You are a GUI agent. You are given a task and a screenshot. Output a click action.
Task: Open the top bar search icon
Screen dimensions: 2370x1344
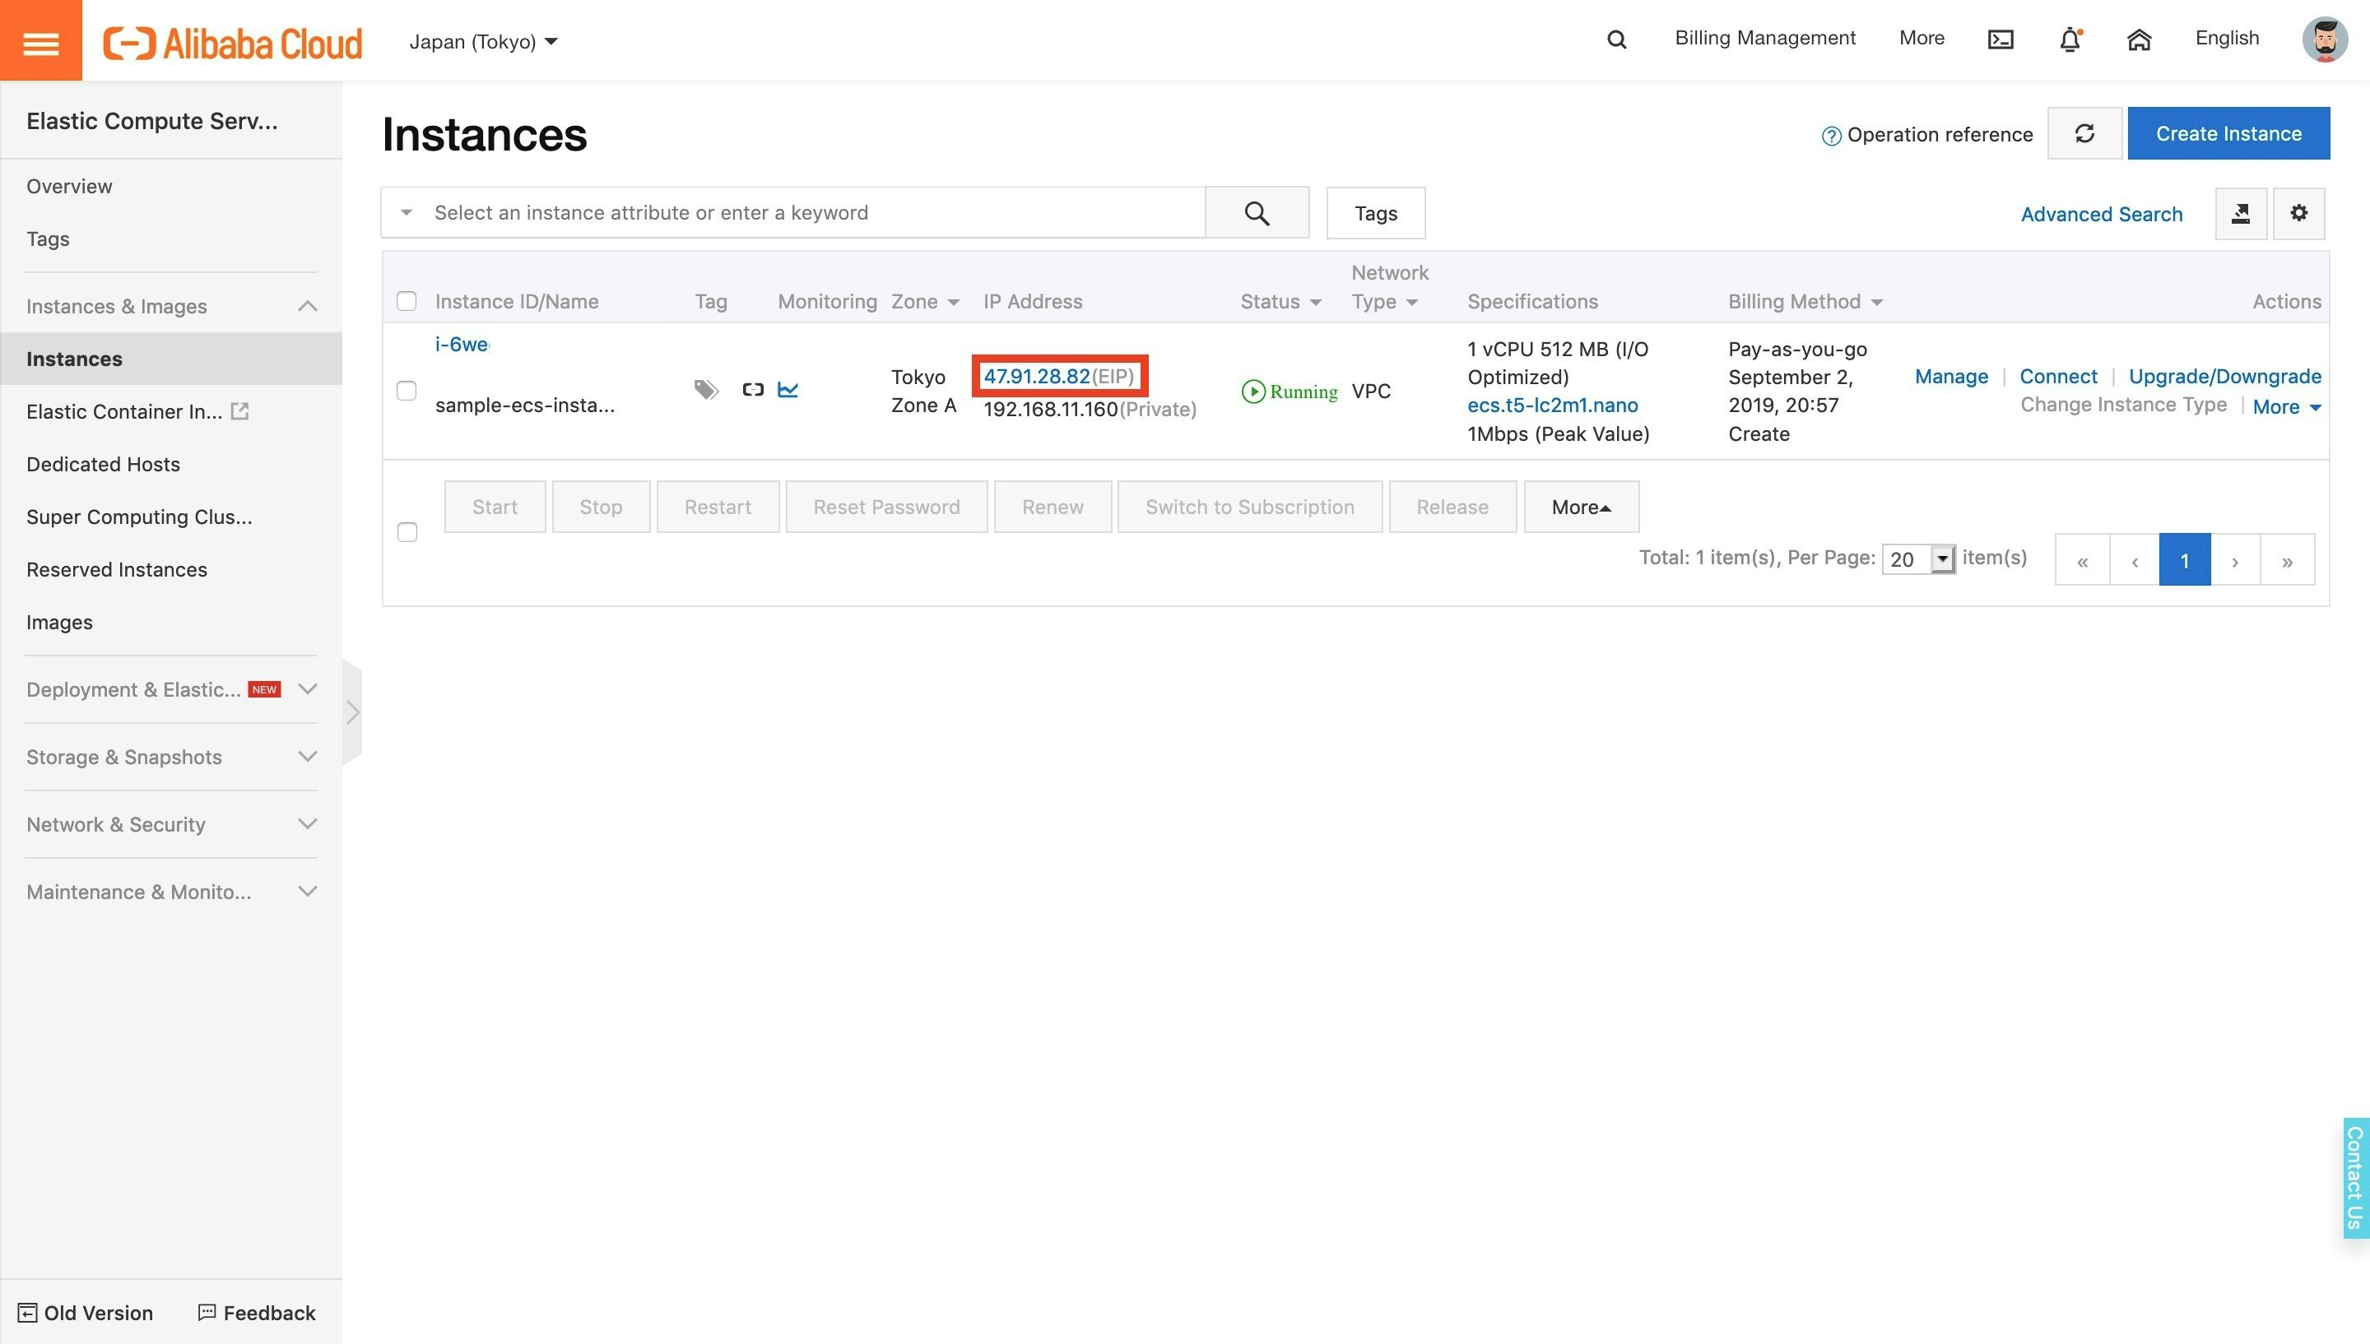coord(1615,39)
